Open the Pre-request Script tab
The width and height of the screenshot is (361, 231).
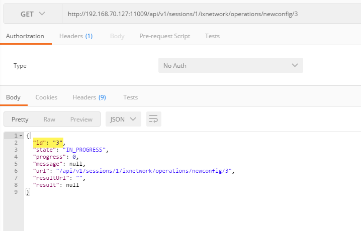(164, 36)
